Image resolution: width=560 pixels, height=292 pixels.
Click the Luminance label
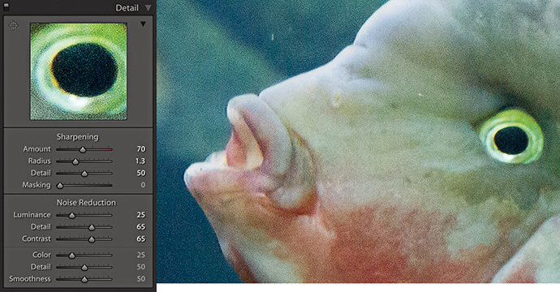(x=32, y=214)
